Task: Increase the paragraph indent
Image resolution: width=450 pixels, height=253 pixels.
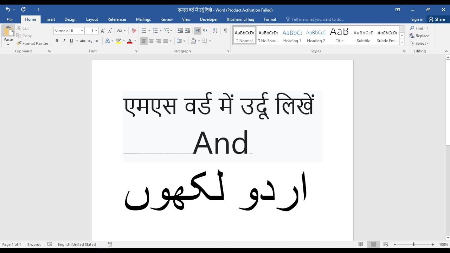Action: point(187,31)
